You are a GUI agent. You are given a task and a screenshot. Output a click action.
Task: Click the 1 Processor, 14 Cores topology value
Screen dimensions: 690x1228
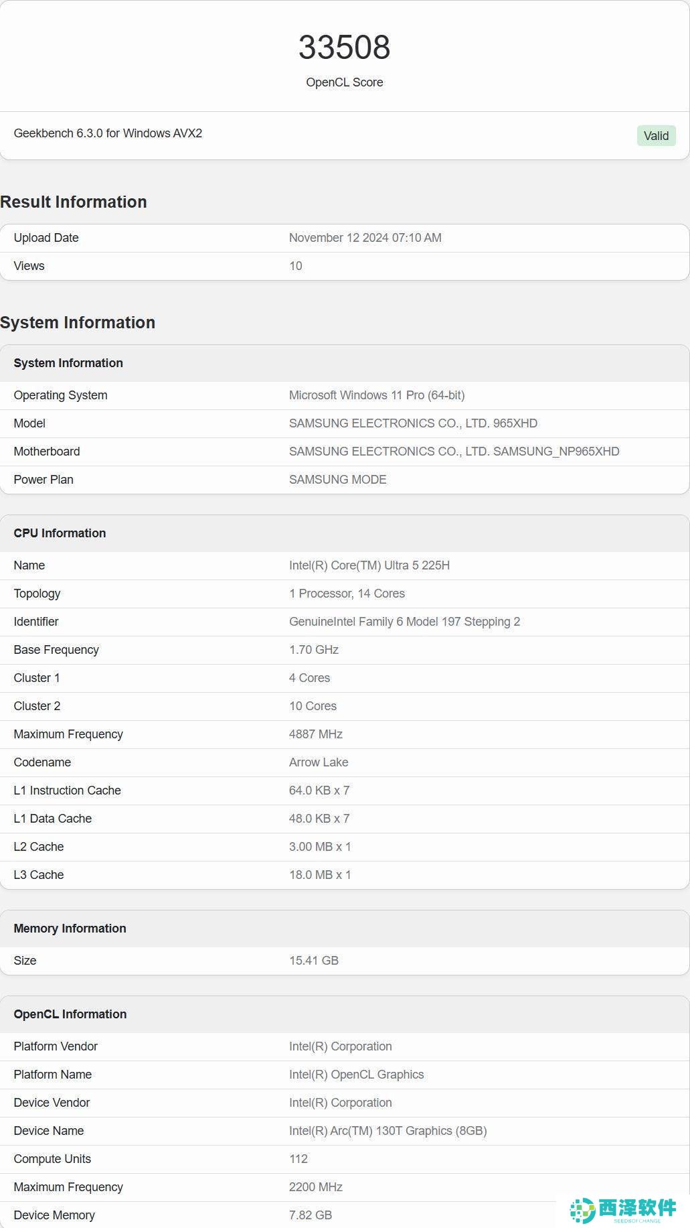347,594
